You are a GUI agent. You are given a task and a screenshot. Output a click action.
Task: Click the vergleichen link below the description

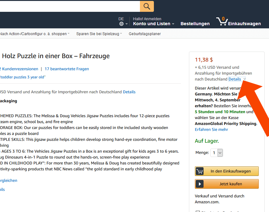9,181
